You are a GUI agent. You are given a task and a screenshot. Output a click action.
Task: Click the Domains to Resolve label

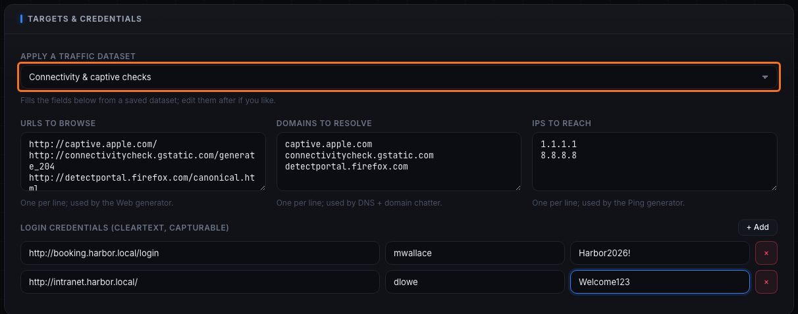[x=324, y=123]
